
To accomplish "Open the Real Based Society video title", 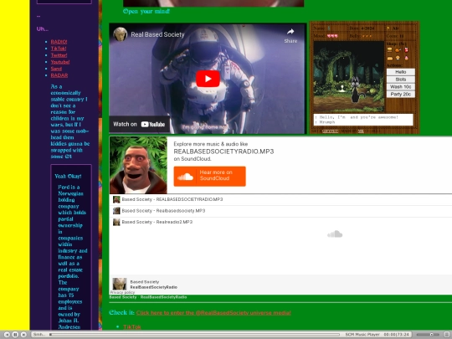I will click(x=157, y=34).
